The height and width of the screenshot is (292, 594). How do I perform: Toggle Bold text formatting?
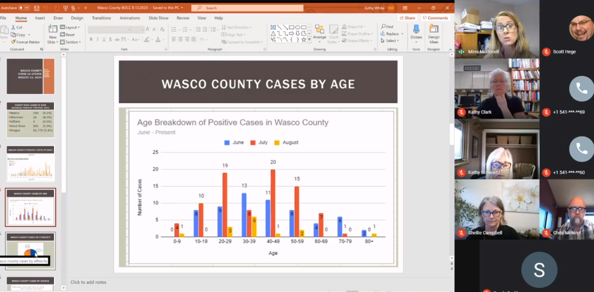[91, 39]
